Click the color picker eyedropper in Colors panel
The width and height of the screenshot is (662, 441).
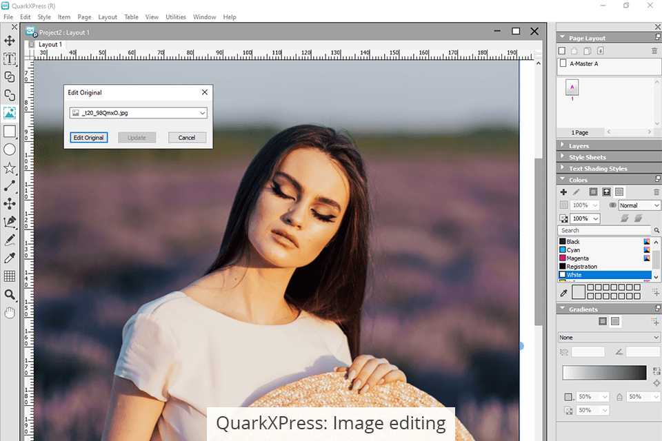coord(563,292)
